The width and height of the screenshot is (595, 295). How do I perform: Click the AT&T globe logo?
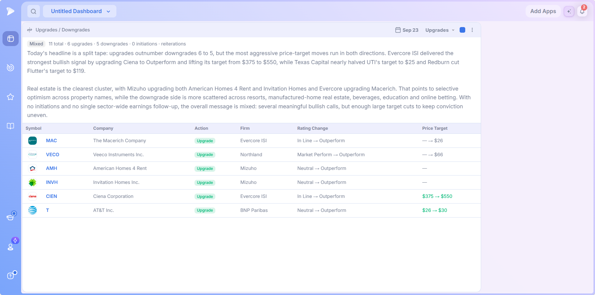(33, 210)
